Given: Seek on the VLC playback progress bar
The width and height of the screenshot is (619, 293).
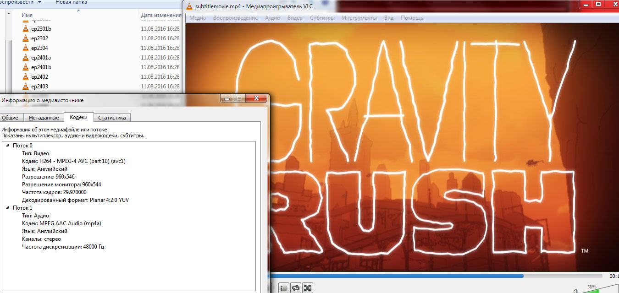Looking at the screenshot, I should (x=436, y=276).
